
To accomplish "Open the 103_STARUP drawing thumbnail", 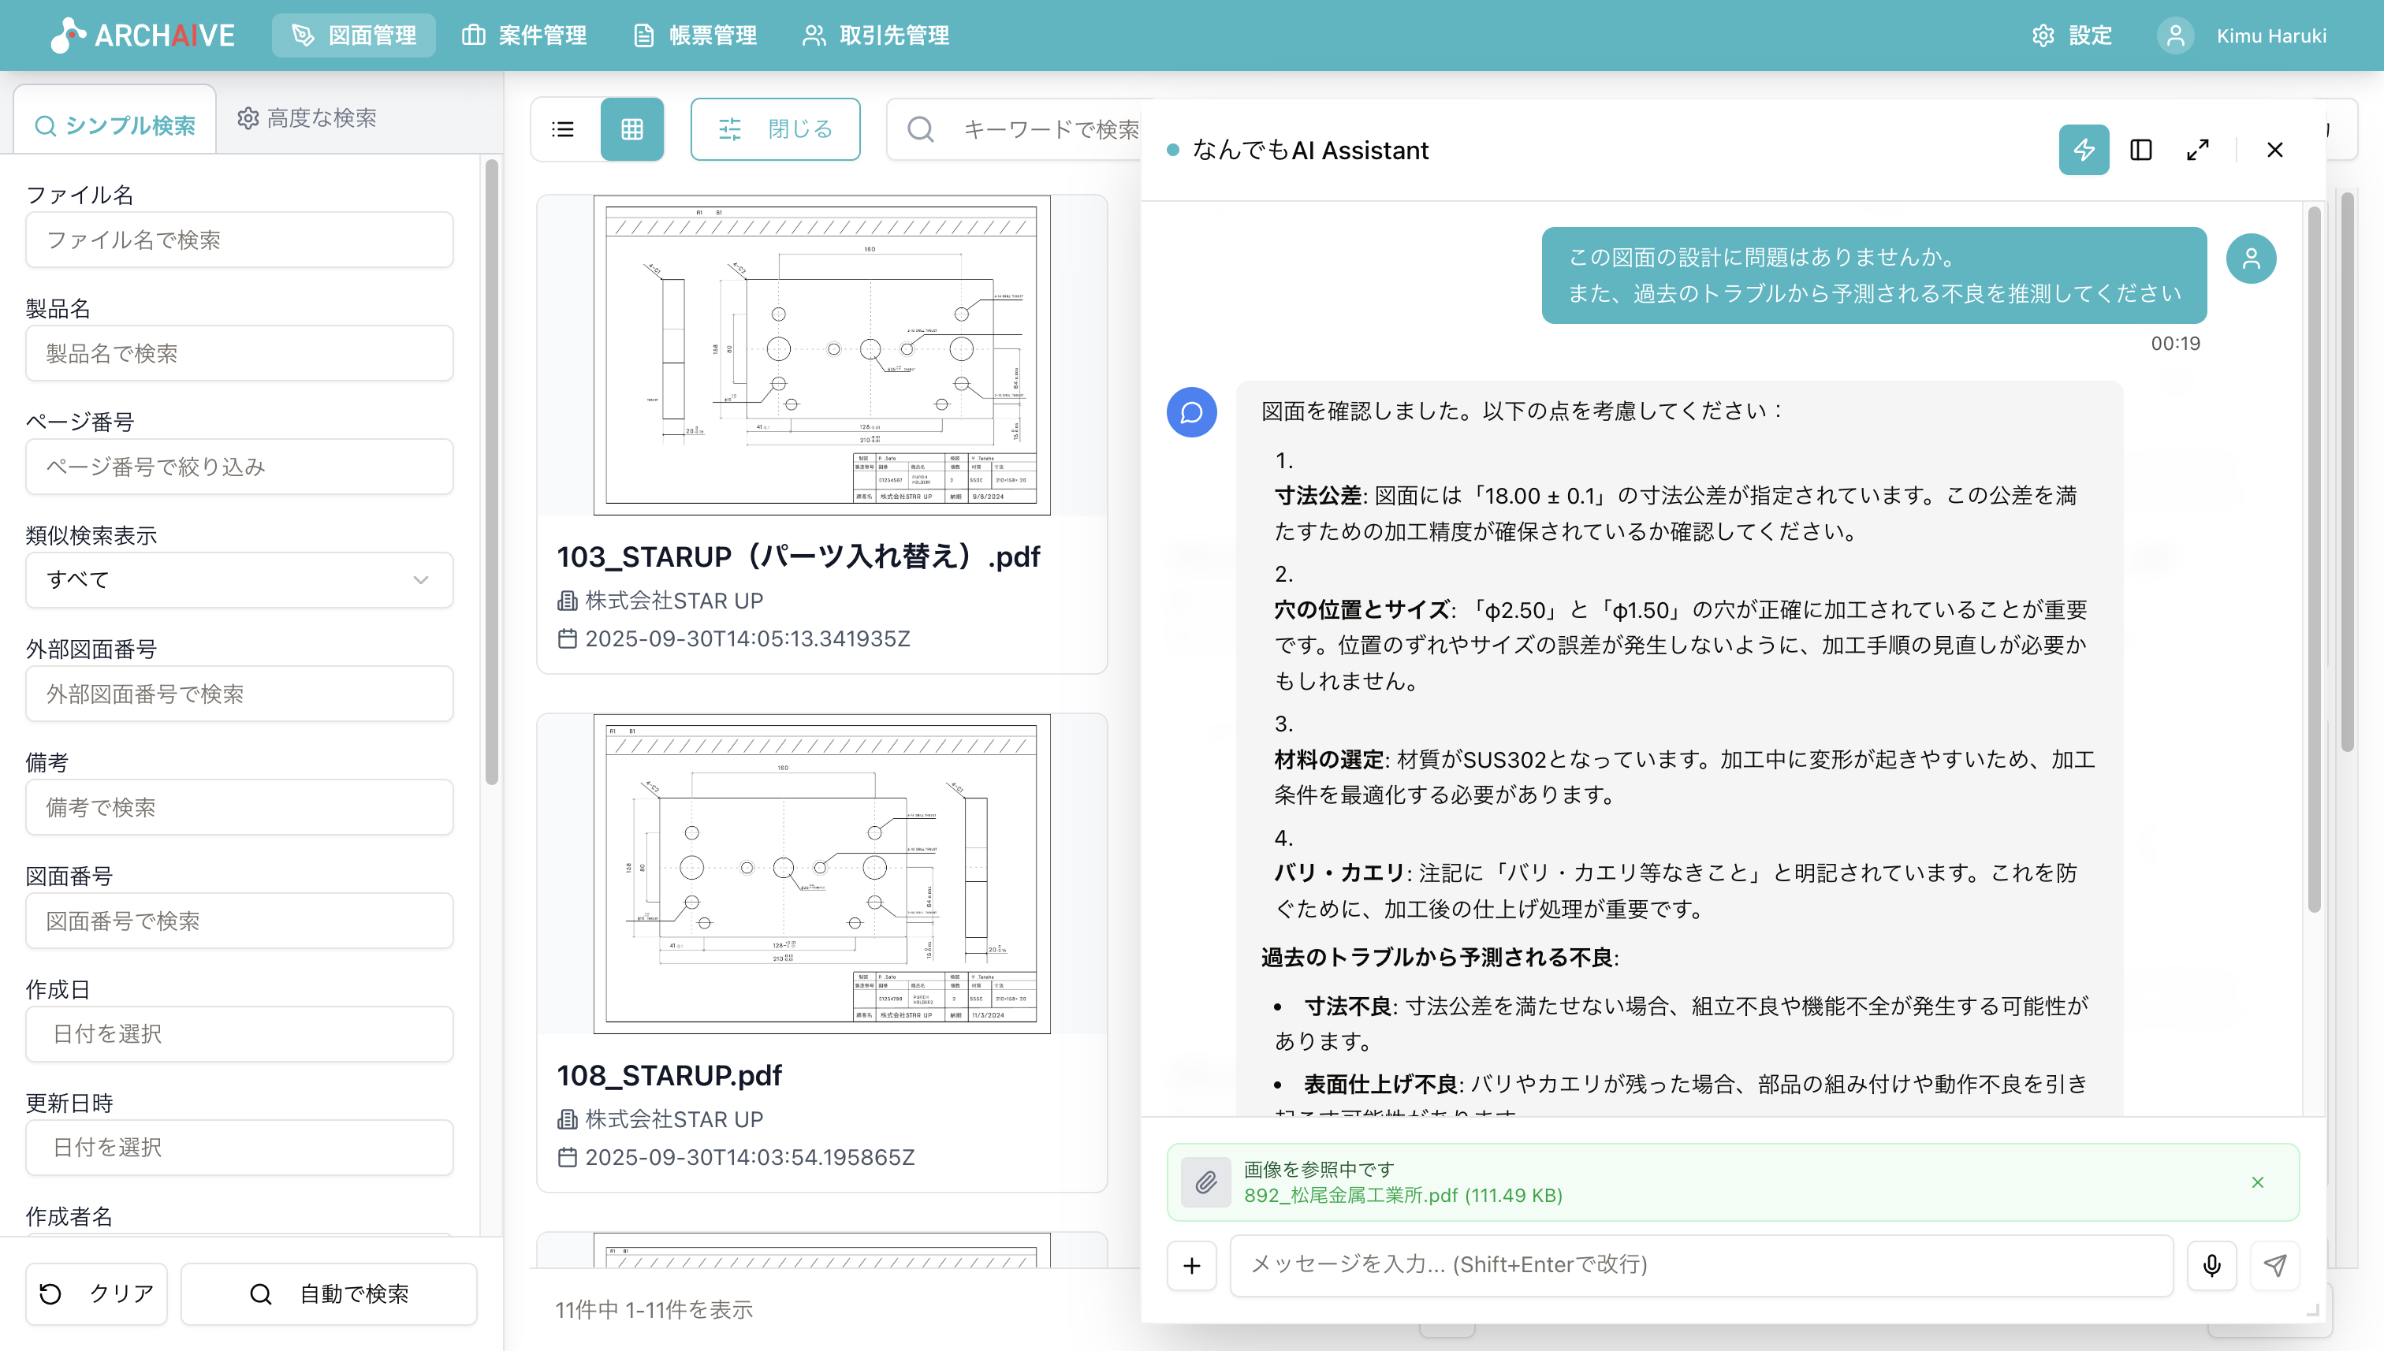I will pos(821,355).
